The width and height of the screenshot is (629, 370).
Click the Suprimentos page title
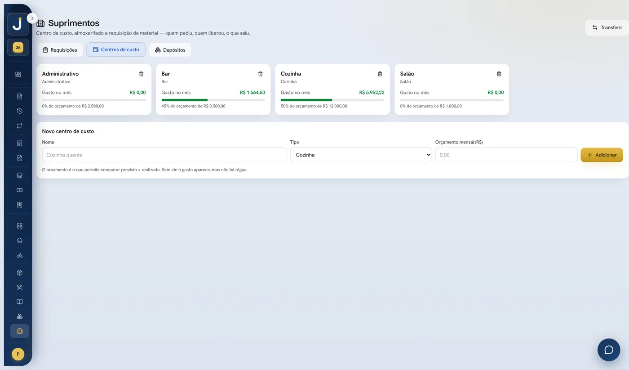pos(74,23)
